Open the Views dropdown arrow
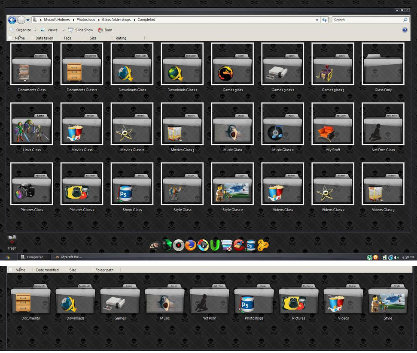The image size is (417, 353). [x=63, y=30]
